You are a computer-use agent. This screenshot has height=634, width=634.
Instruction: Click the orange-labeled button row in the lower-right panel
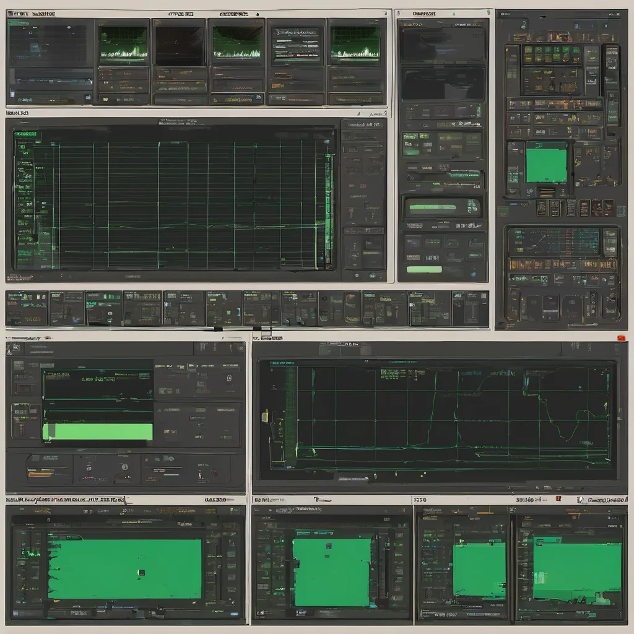tap(562, 264)
